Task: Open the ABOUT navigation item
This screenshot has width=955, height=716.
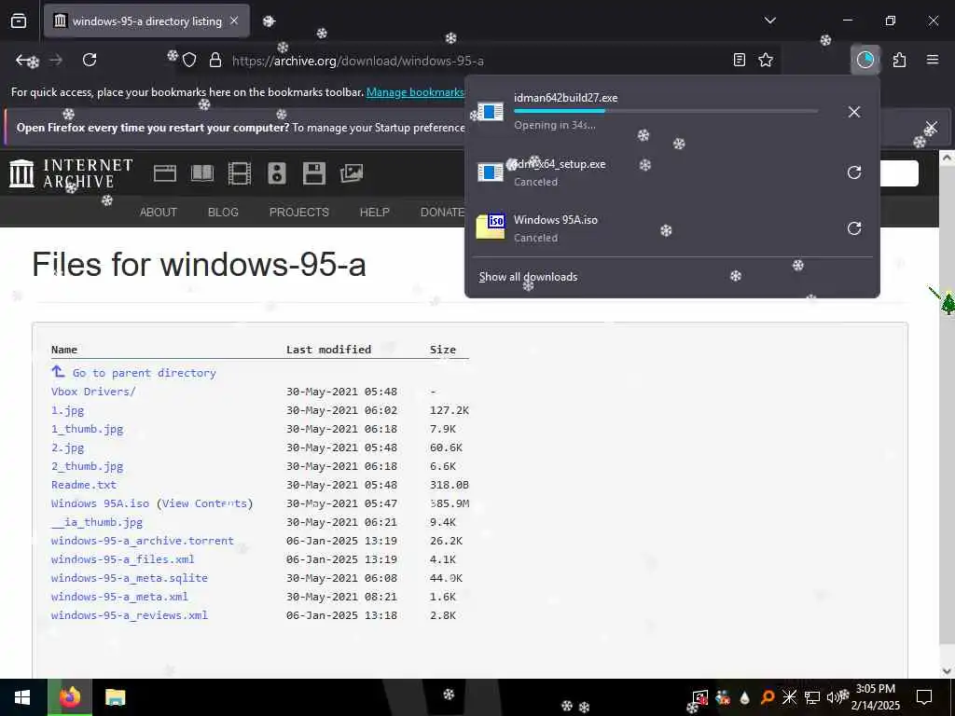Action: tap(159, 213)
